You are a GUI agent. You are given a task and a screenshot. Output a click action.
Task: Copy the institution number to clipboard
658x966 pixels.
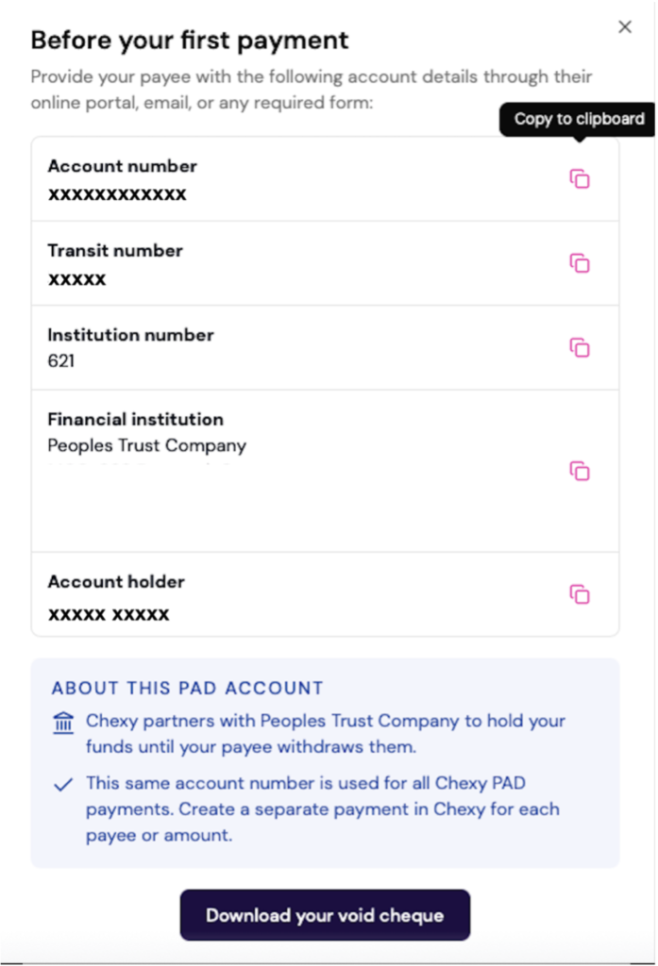580,348
